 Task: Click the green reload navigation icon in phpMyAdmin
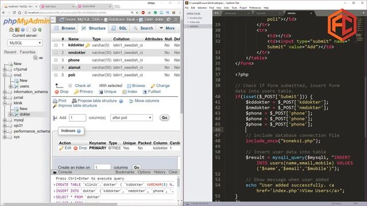pos(40,30)
